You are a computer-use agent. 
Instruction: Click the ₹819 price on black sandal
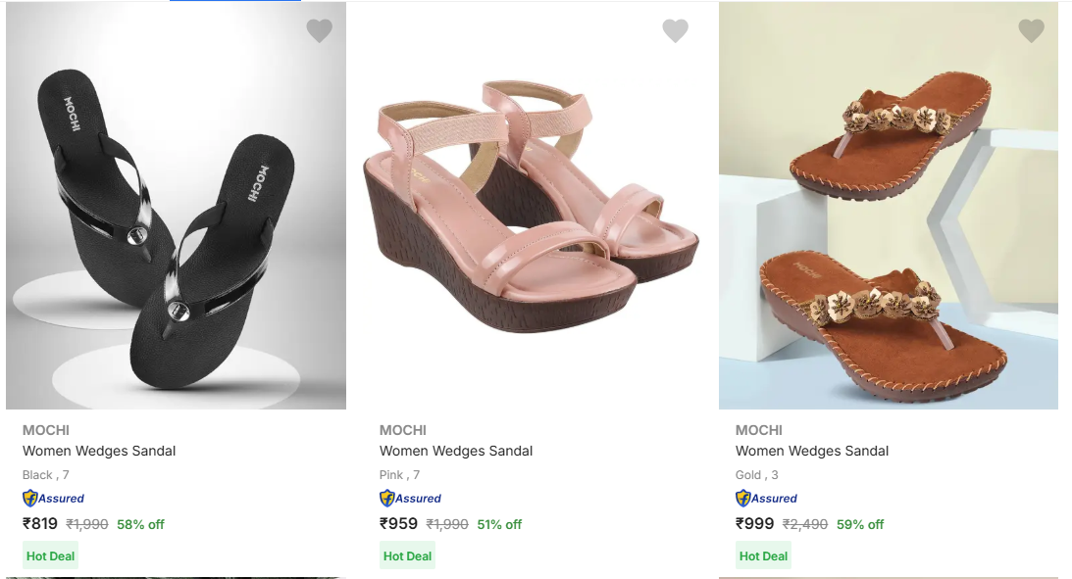(x=40, y=524)
